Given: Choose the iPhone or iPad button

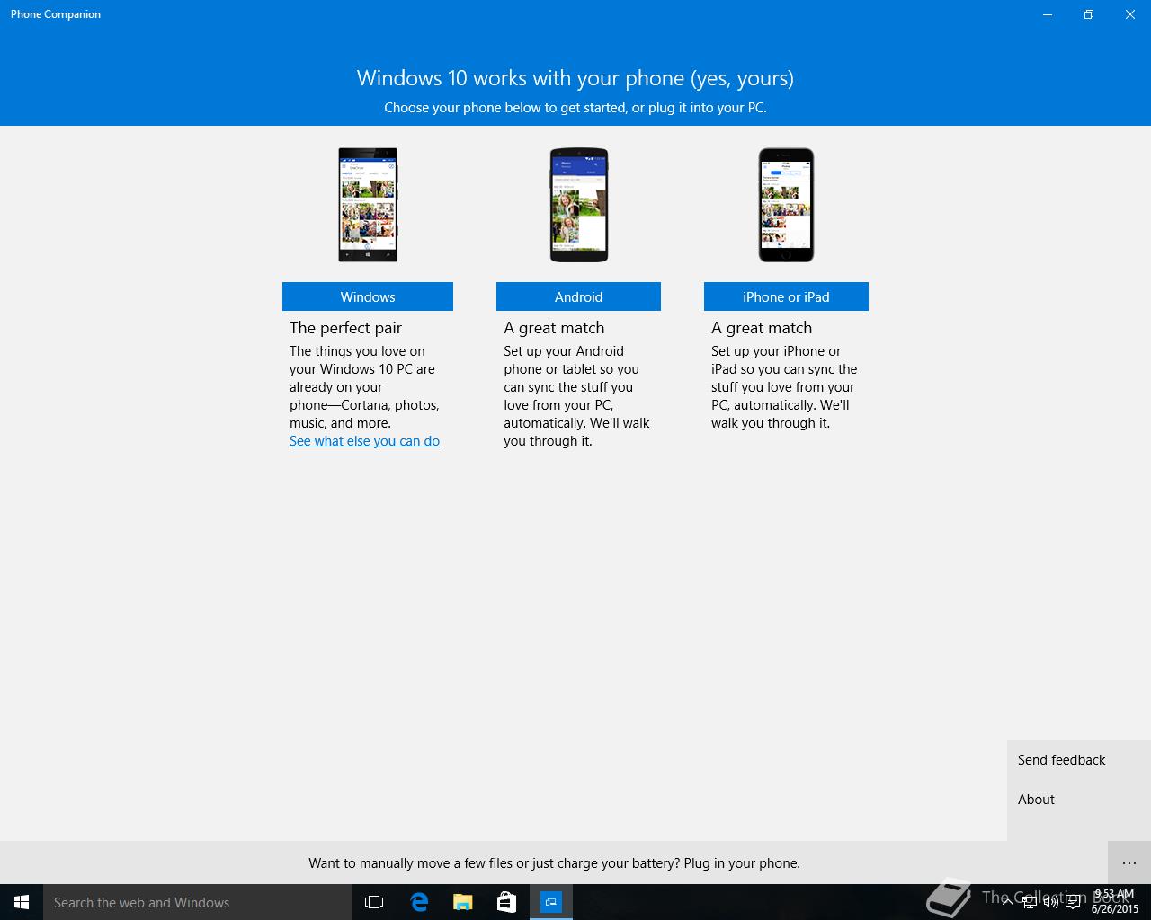Looking at the screenshot, I should tap(786, 296).
